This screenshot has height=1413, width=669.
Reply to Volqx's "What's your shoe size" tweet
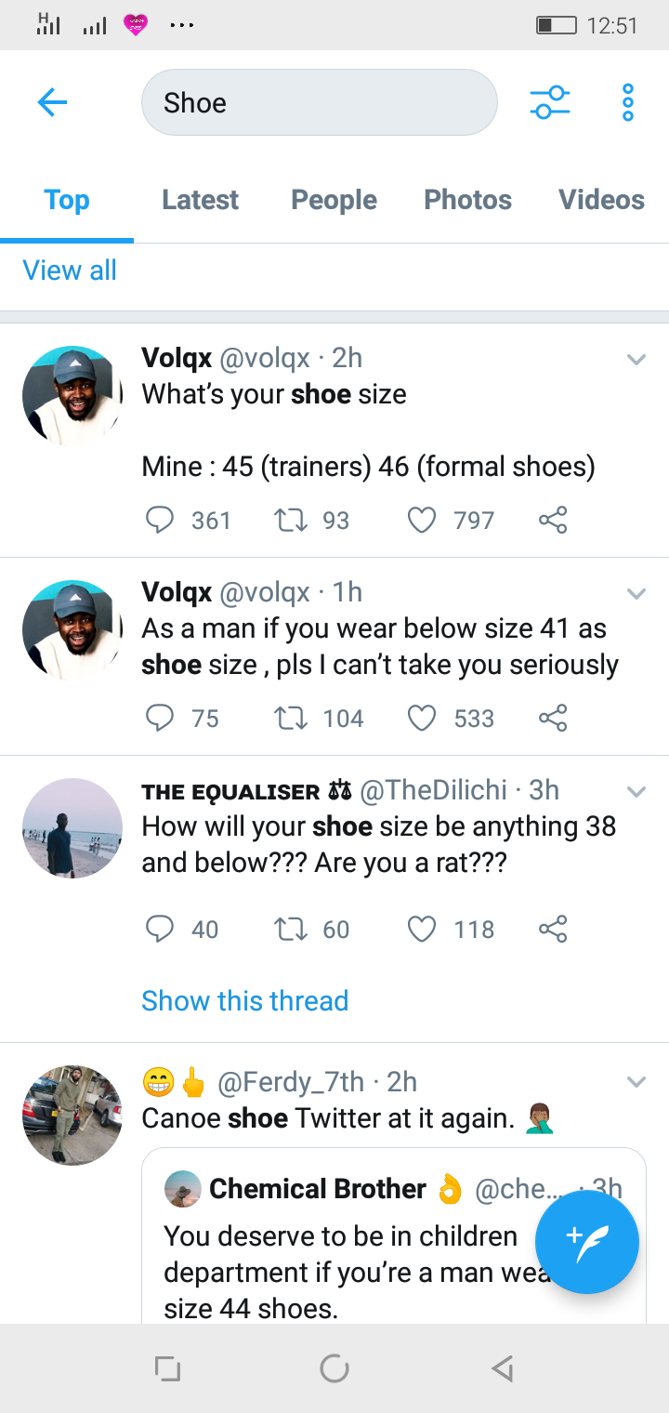point(160,520)
